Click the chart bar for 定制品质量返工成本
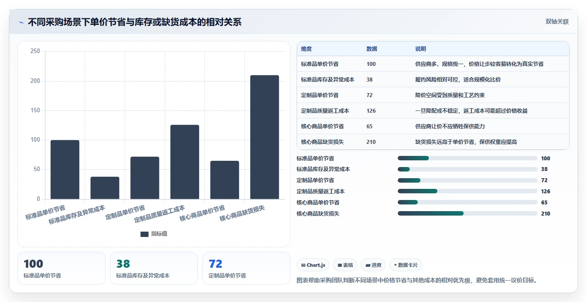Viewport: 587px width, 302px height. [185, 162]
